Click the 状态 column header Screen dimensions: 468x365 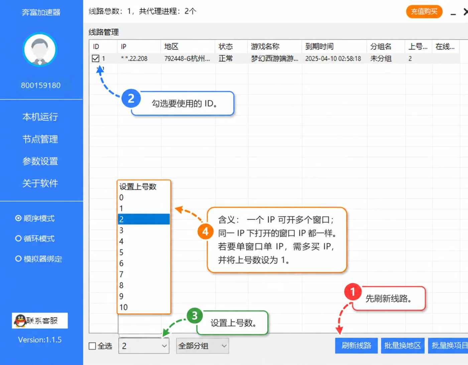(x=231, y=46)
